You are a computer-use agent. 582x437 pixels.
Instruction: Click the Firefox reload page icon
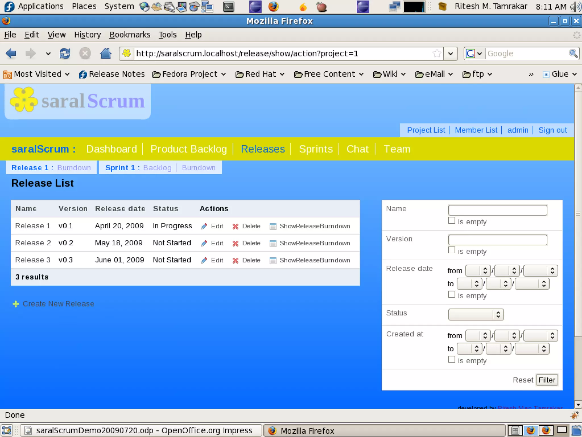tap(65, 53)
